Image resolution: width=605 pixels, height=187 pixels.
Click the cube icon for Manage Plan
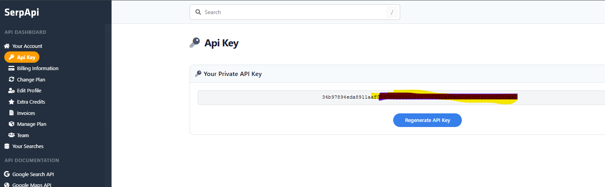click(11, 124)
